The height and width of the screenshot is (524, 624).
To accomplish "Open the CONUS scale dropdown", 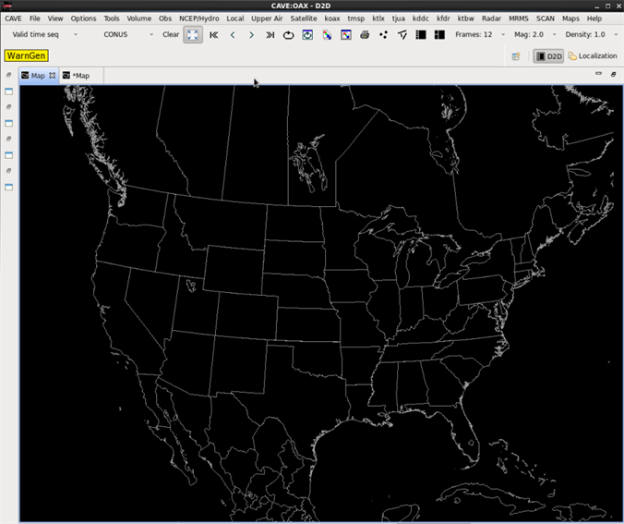I will (127, 35).
